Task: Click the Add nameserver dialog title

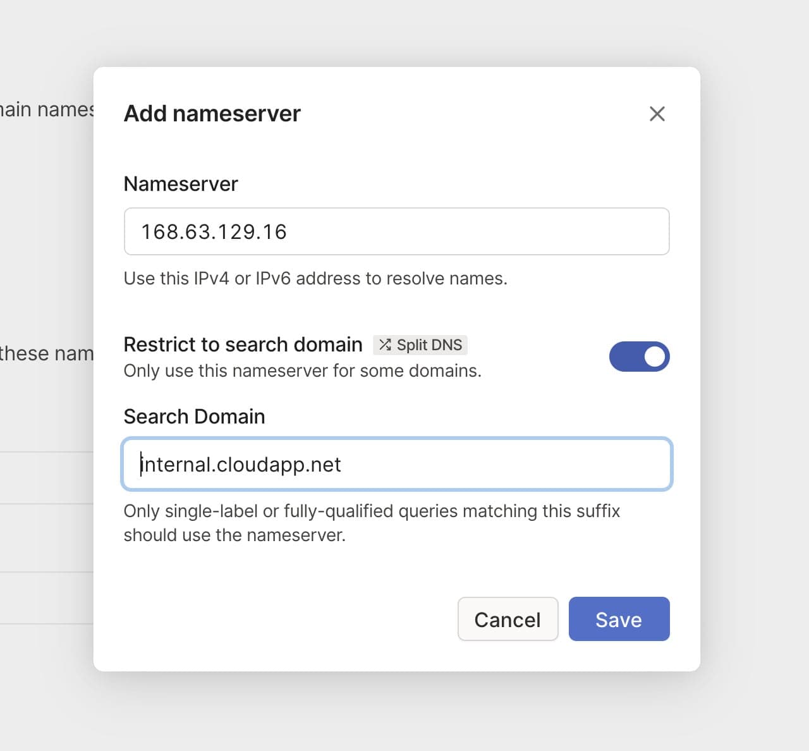Action: (212, 114)
